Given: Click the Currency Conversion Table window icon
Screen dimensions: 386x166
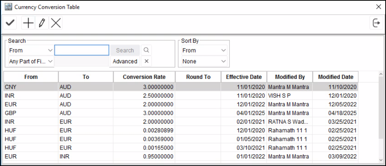Looking at the screenshot, I should pyautogui.click(x=8, y=7).
